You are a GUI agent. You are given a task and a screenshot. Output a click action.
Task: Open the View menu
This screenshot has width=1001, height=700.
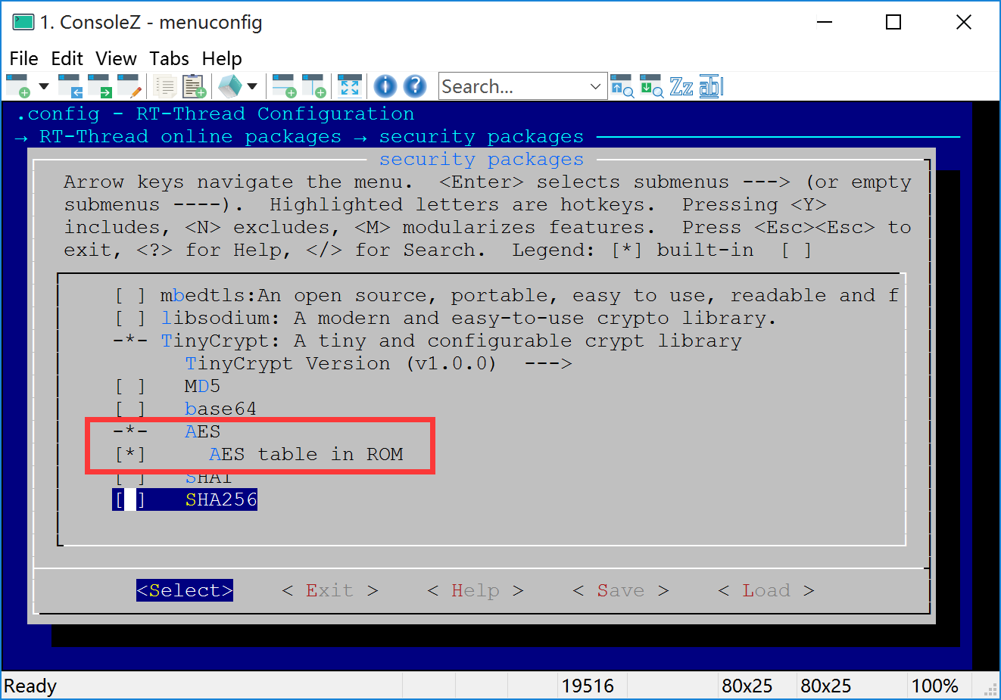tap(116, 58)
